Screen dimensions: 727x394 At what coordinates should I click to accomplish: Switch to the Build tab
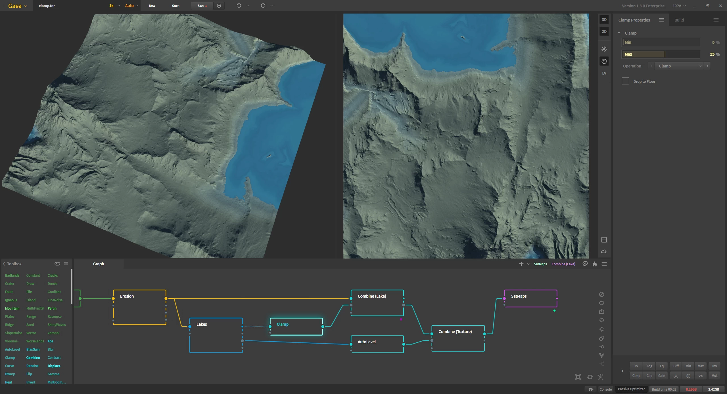point(679,20)
